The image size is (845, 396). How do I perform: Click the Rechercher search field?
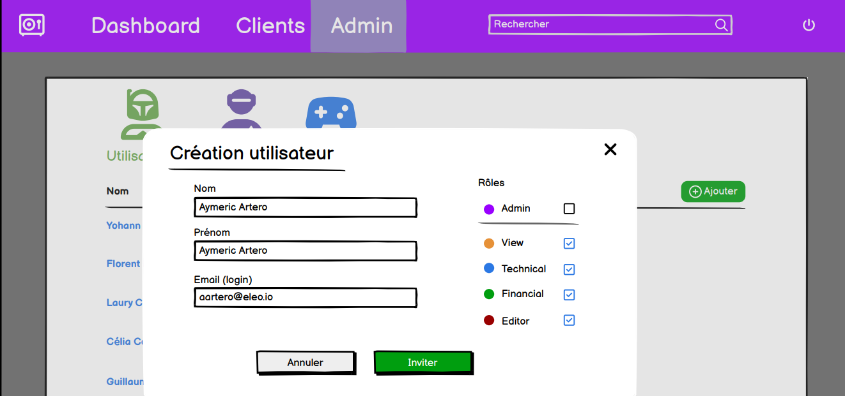pyautogui.click(x=601, y=24)
